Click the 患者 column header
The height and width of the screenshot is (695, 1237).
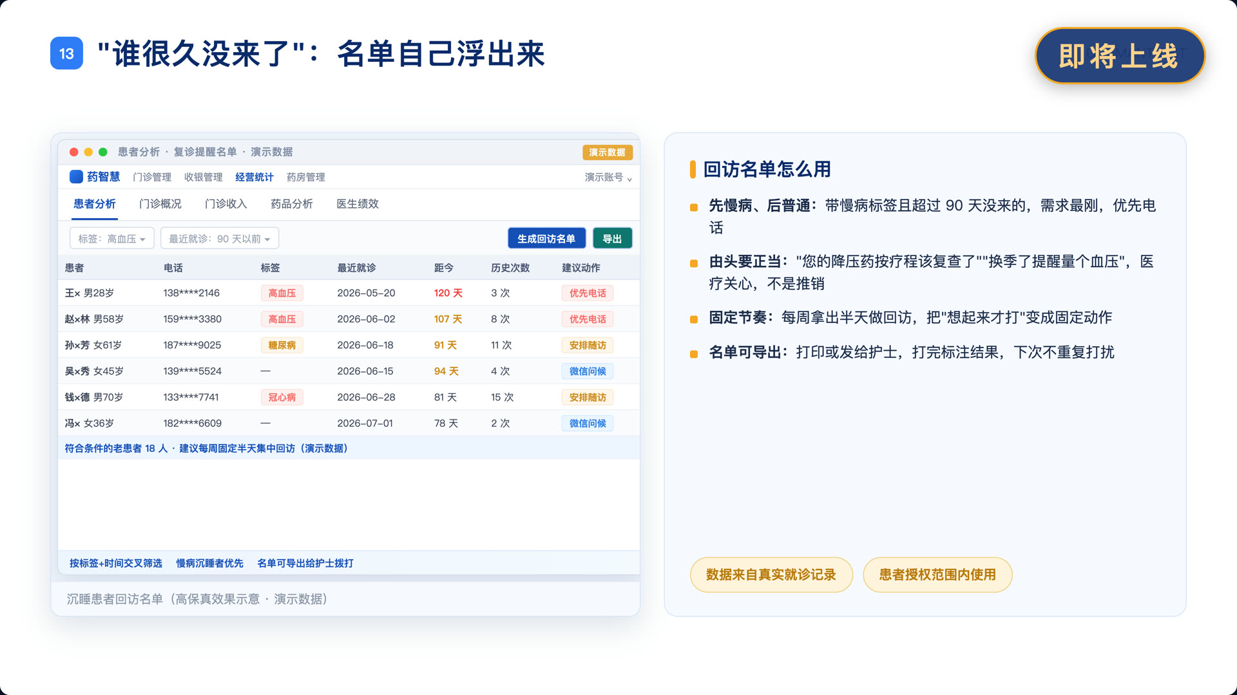[x=74, y=268]
